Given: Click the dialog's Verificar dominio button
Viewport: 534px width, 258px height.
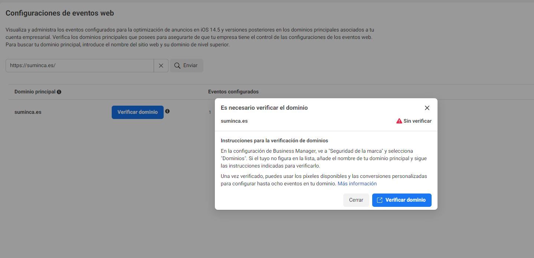Looking at the screenshot, I should tap(402, 200).
